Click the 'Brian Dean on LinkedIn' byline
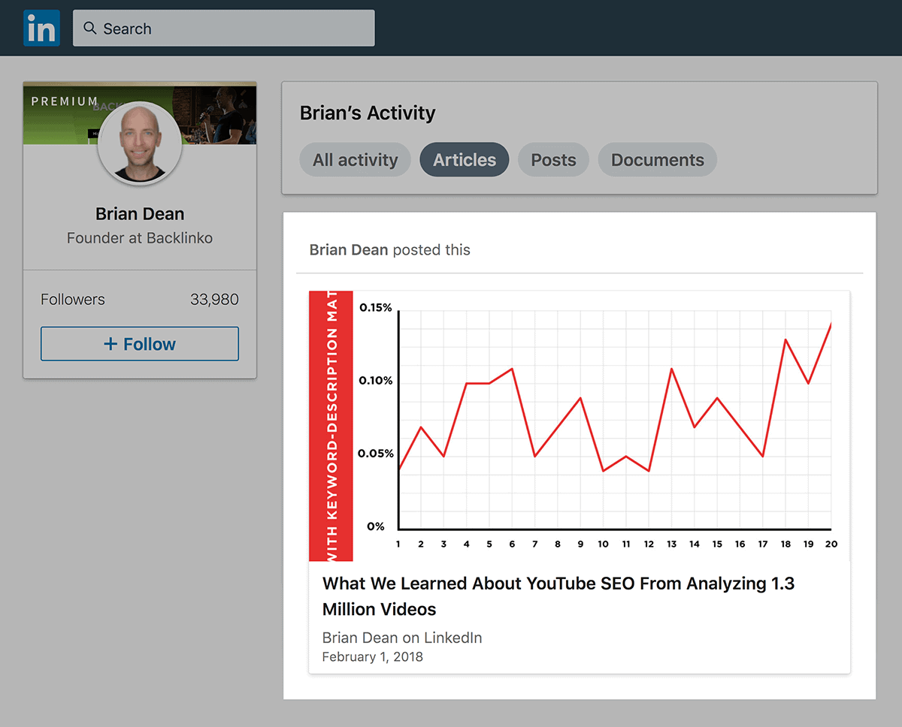 point(401,637)
